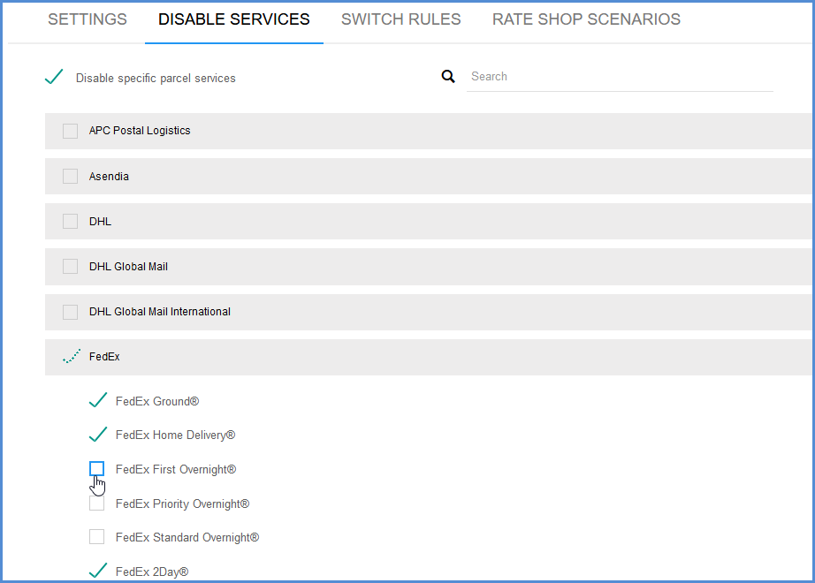This screenshot has width=815, height=583.
Task: Check the FedEx Standard Overnight checkbox
Action: click(x=96, y=536)
